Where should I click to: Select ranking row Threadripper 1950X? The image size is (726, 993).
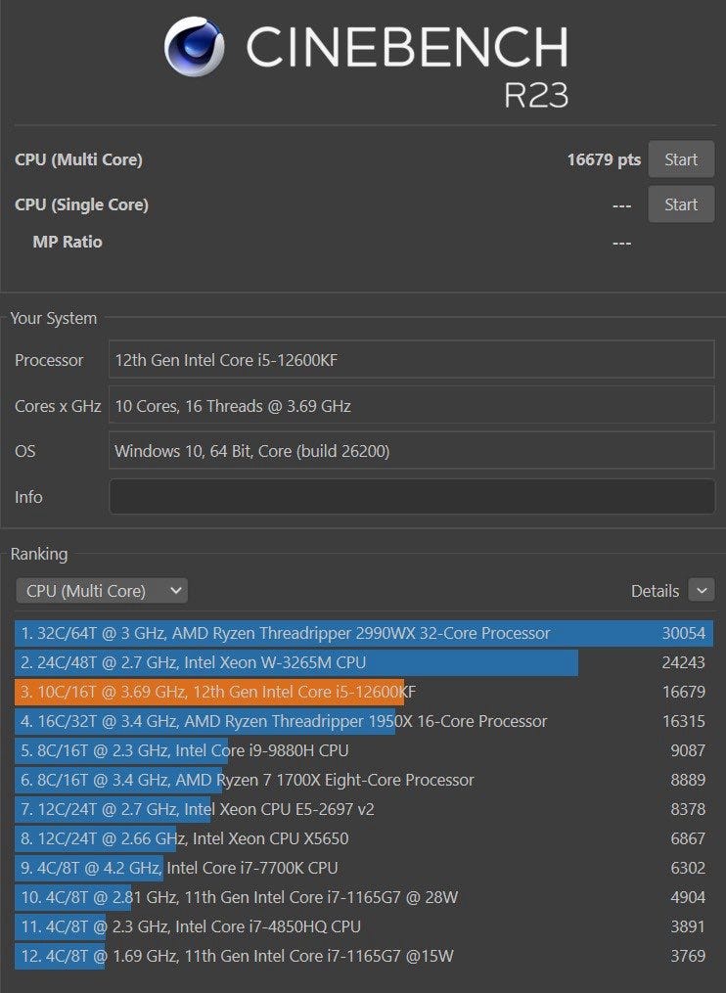click(364, 721)
